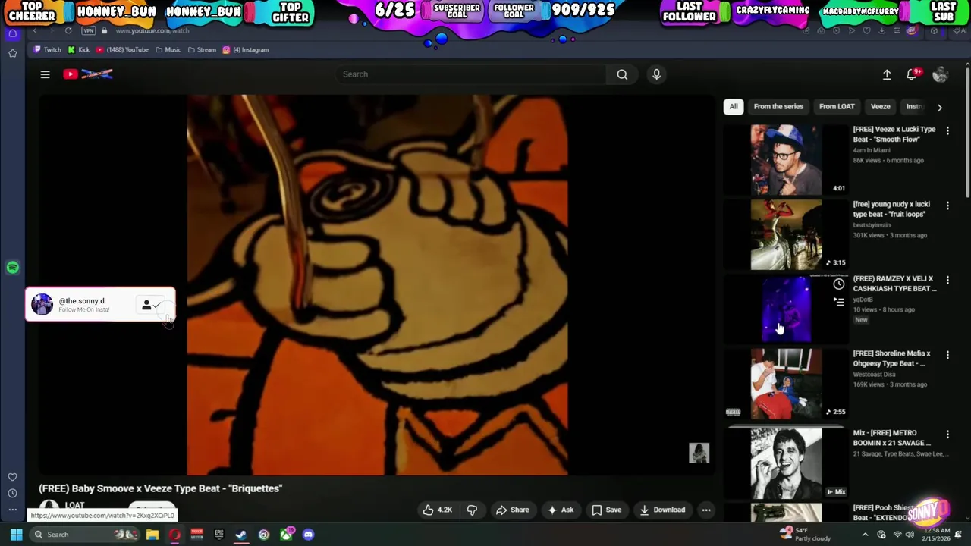Expand the Stream bookmarks folder

pos(202,50)
